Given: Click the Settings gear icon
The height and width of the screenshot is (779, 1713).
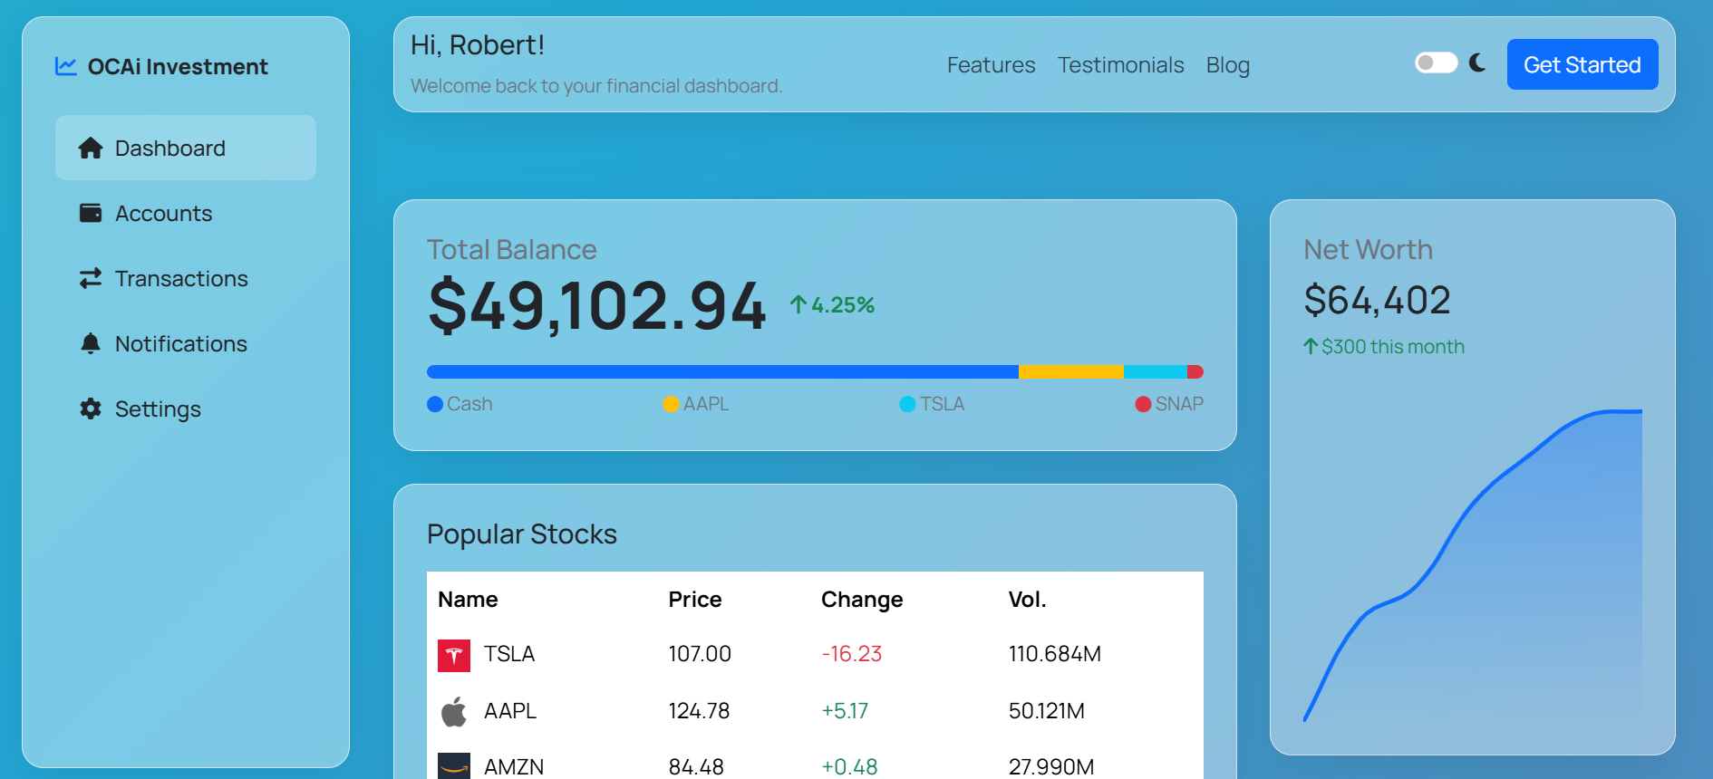Looking at the screenshot, I should tap(91, 409).
